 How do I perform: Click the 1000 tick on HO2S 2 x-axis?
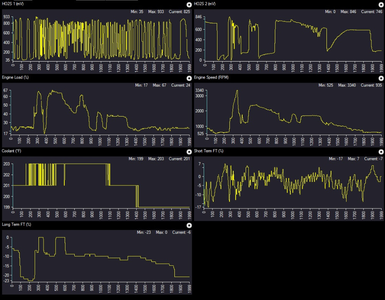[x=293, y=67]
